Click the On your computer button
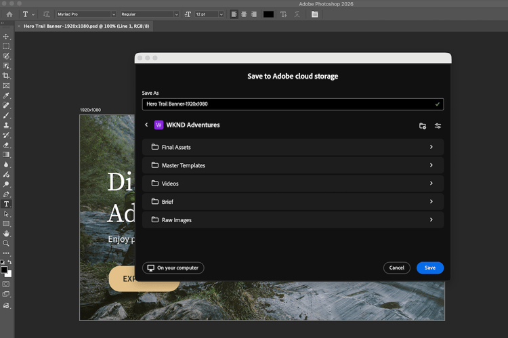Image resolution: width=508 pixels, height=338 pixels. [x=173, y=268]
